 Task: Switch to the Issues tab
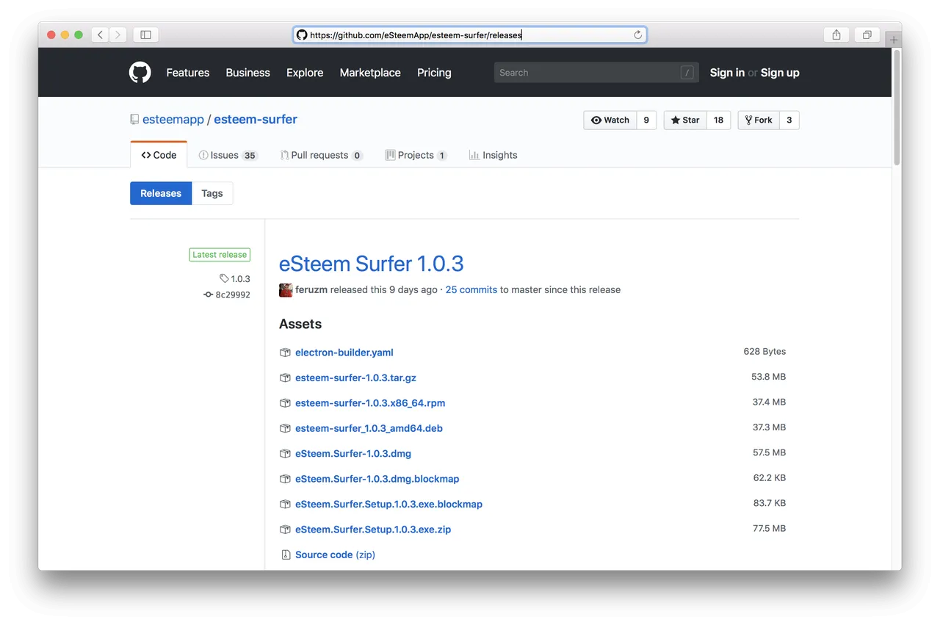[x=228, y=155]
